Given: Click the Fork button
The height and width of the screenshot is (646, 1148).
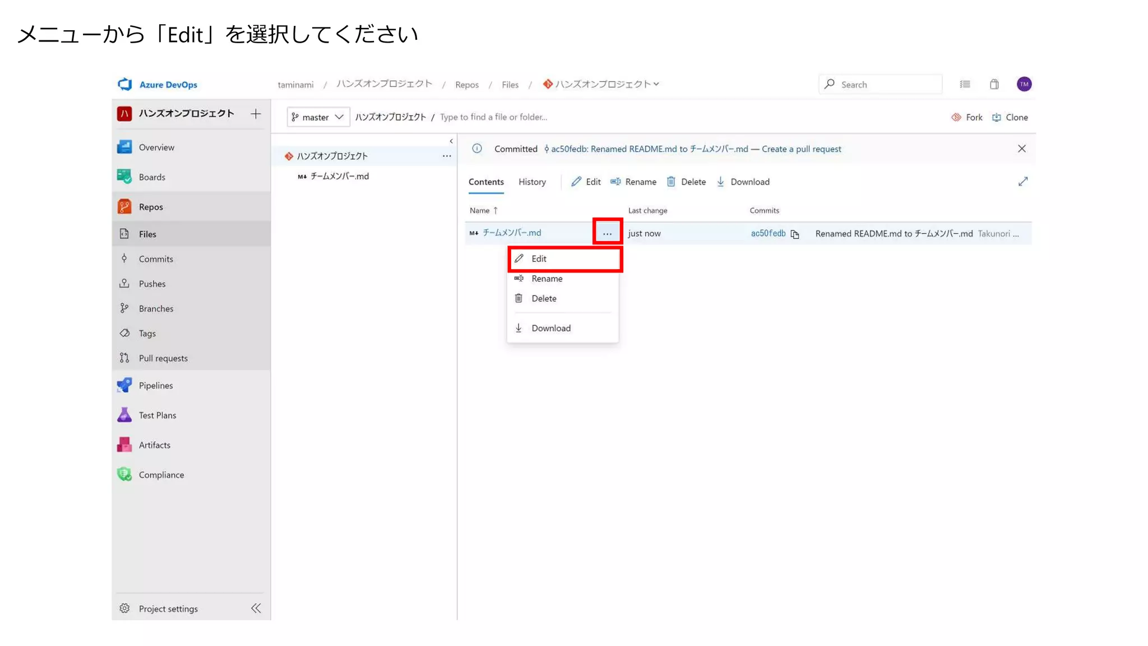Looking at the screenshot, I should (x=967, y=117).
